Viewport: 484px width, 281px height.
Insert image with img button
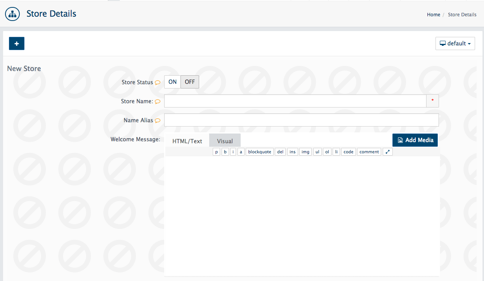coord(305,152)
